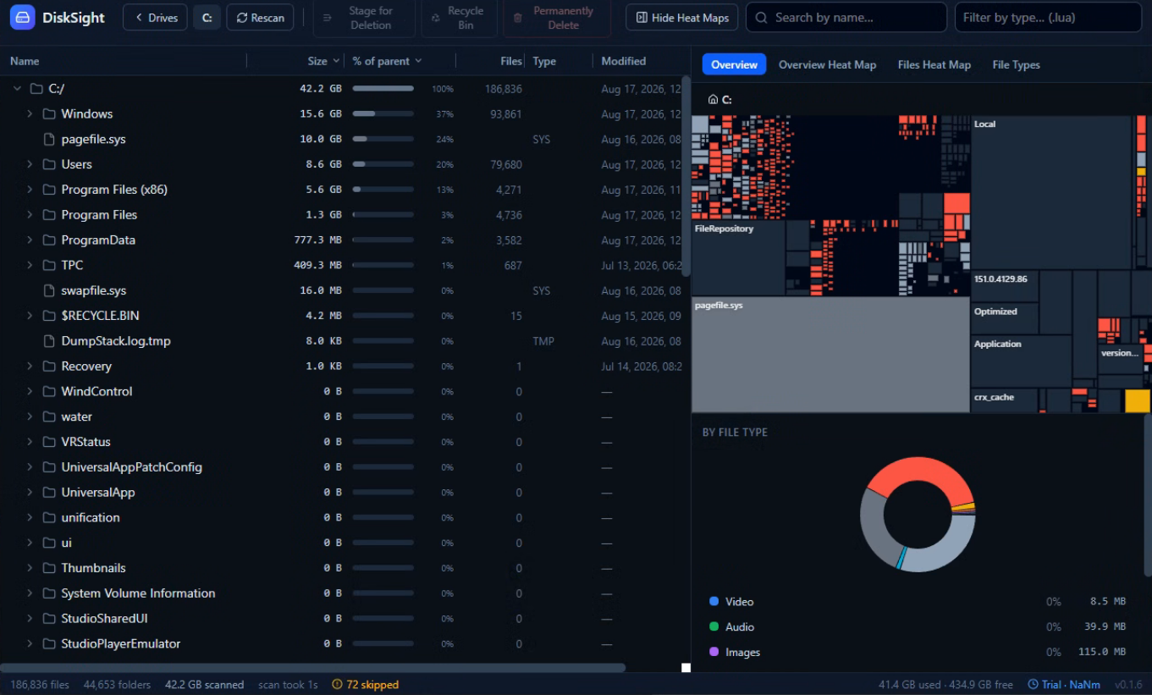The width and height of the screenshot is (1152, 695).
Task: Click the blue Video color dot
Action: 714,601
